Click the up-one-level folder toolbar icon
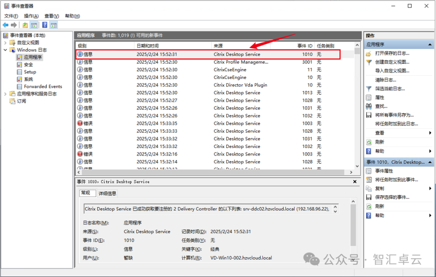The image size is (436, 277). (25, 25)
